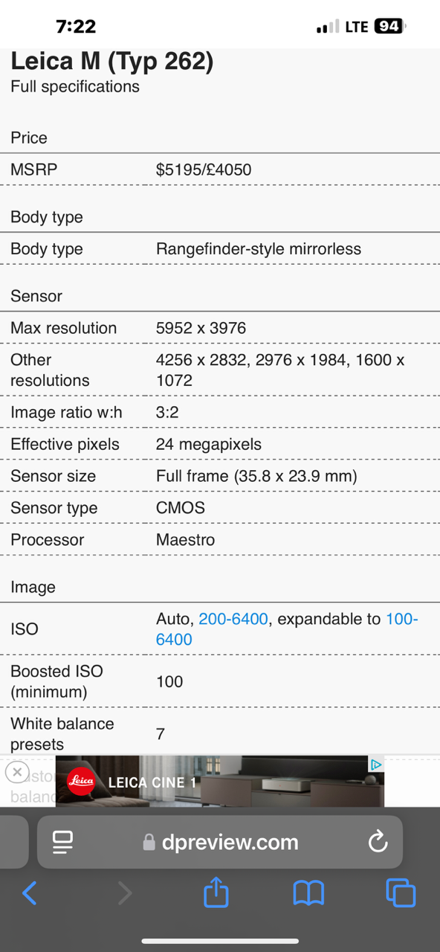This screenshot has height=952, width=440.
Task: Open the 100-6400 expanded ISO link
Action: (287, 629)
